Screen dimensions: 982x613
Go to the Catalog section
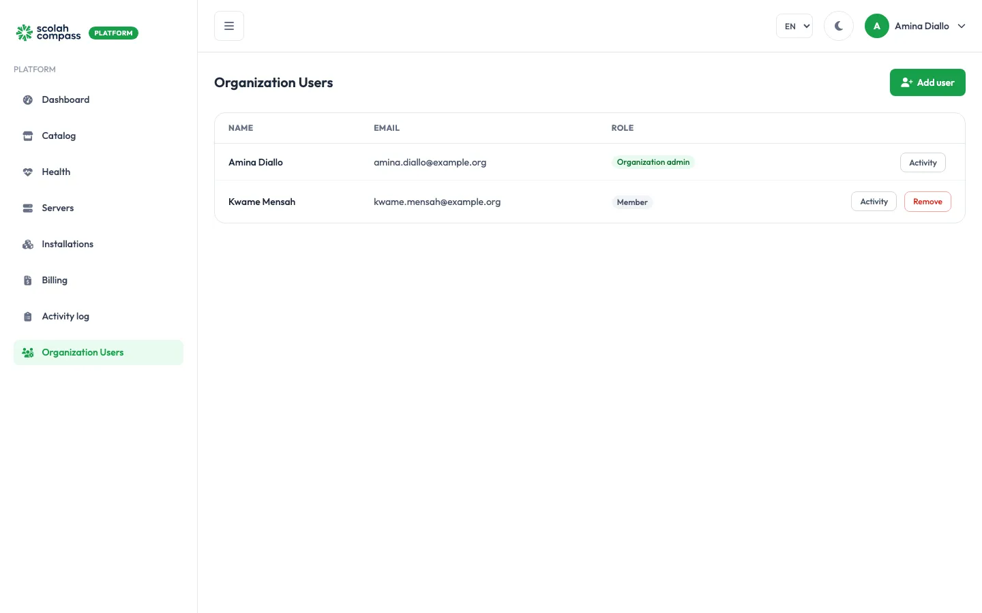(x=98, y=136)
